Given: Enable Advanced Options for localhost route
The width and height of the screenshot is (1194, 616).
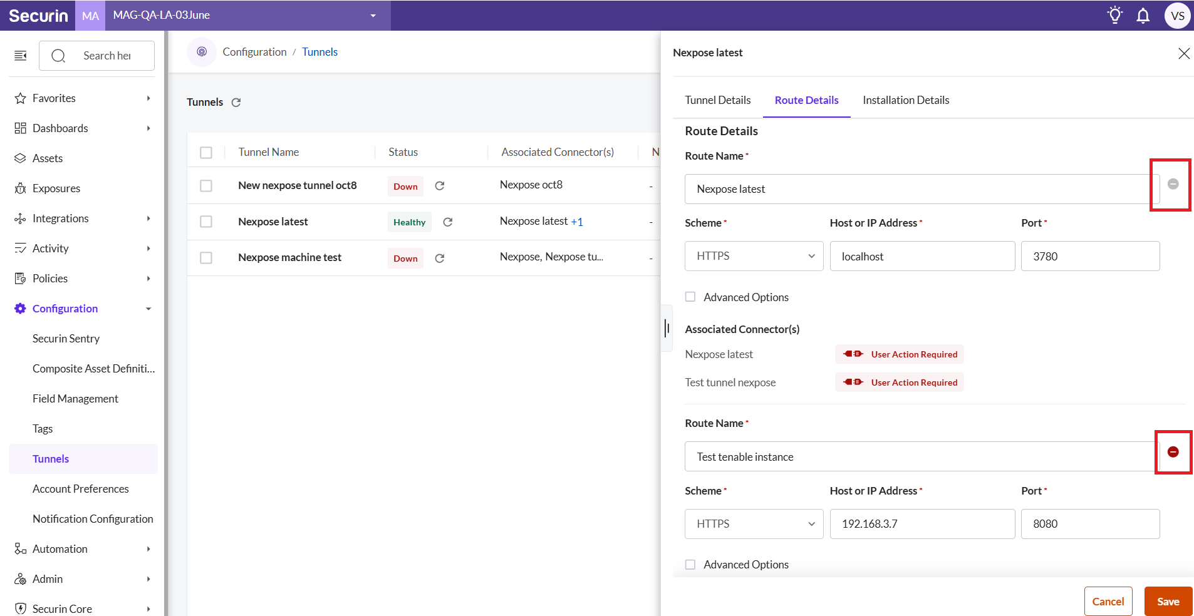Looking at the screenshot, I should pyautogui.click(x=690, y=297).
